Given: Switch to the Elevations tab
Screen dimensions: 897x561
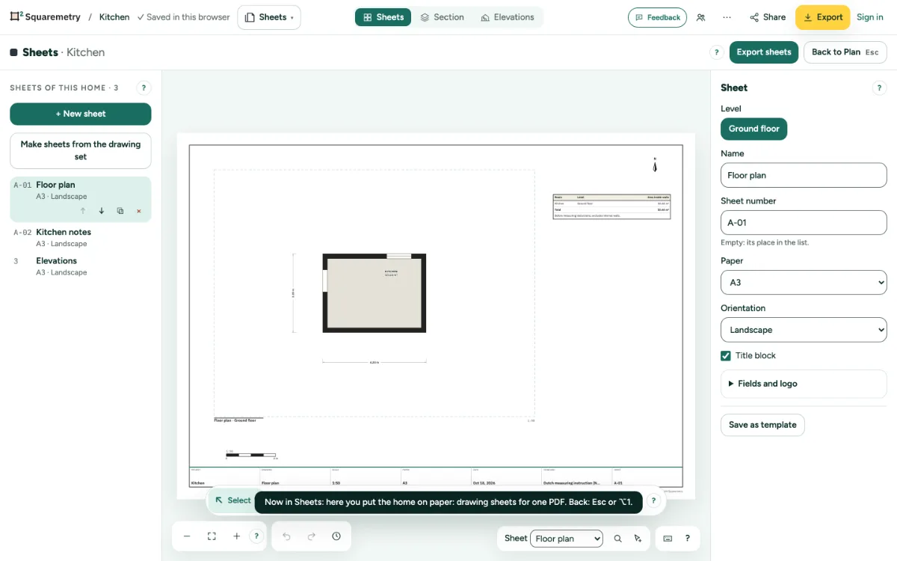Looking at the screenshot, I should tap(508, 17).
